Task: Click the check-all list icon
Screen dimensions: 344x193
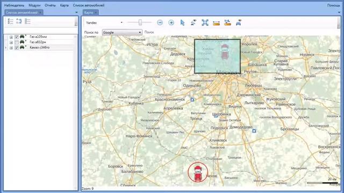Action: (x=11, y=21)
